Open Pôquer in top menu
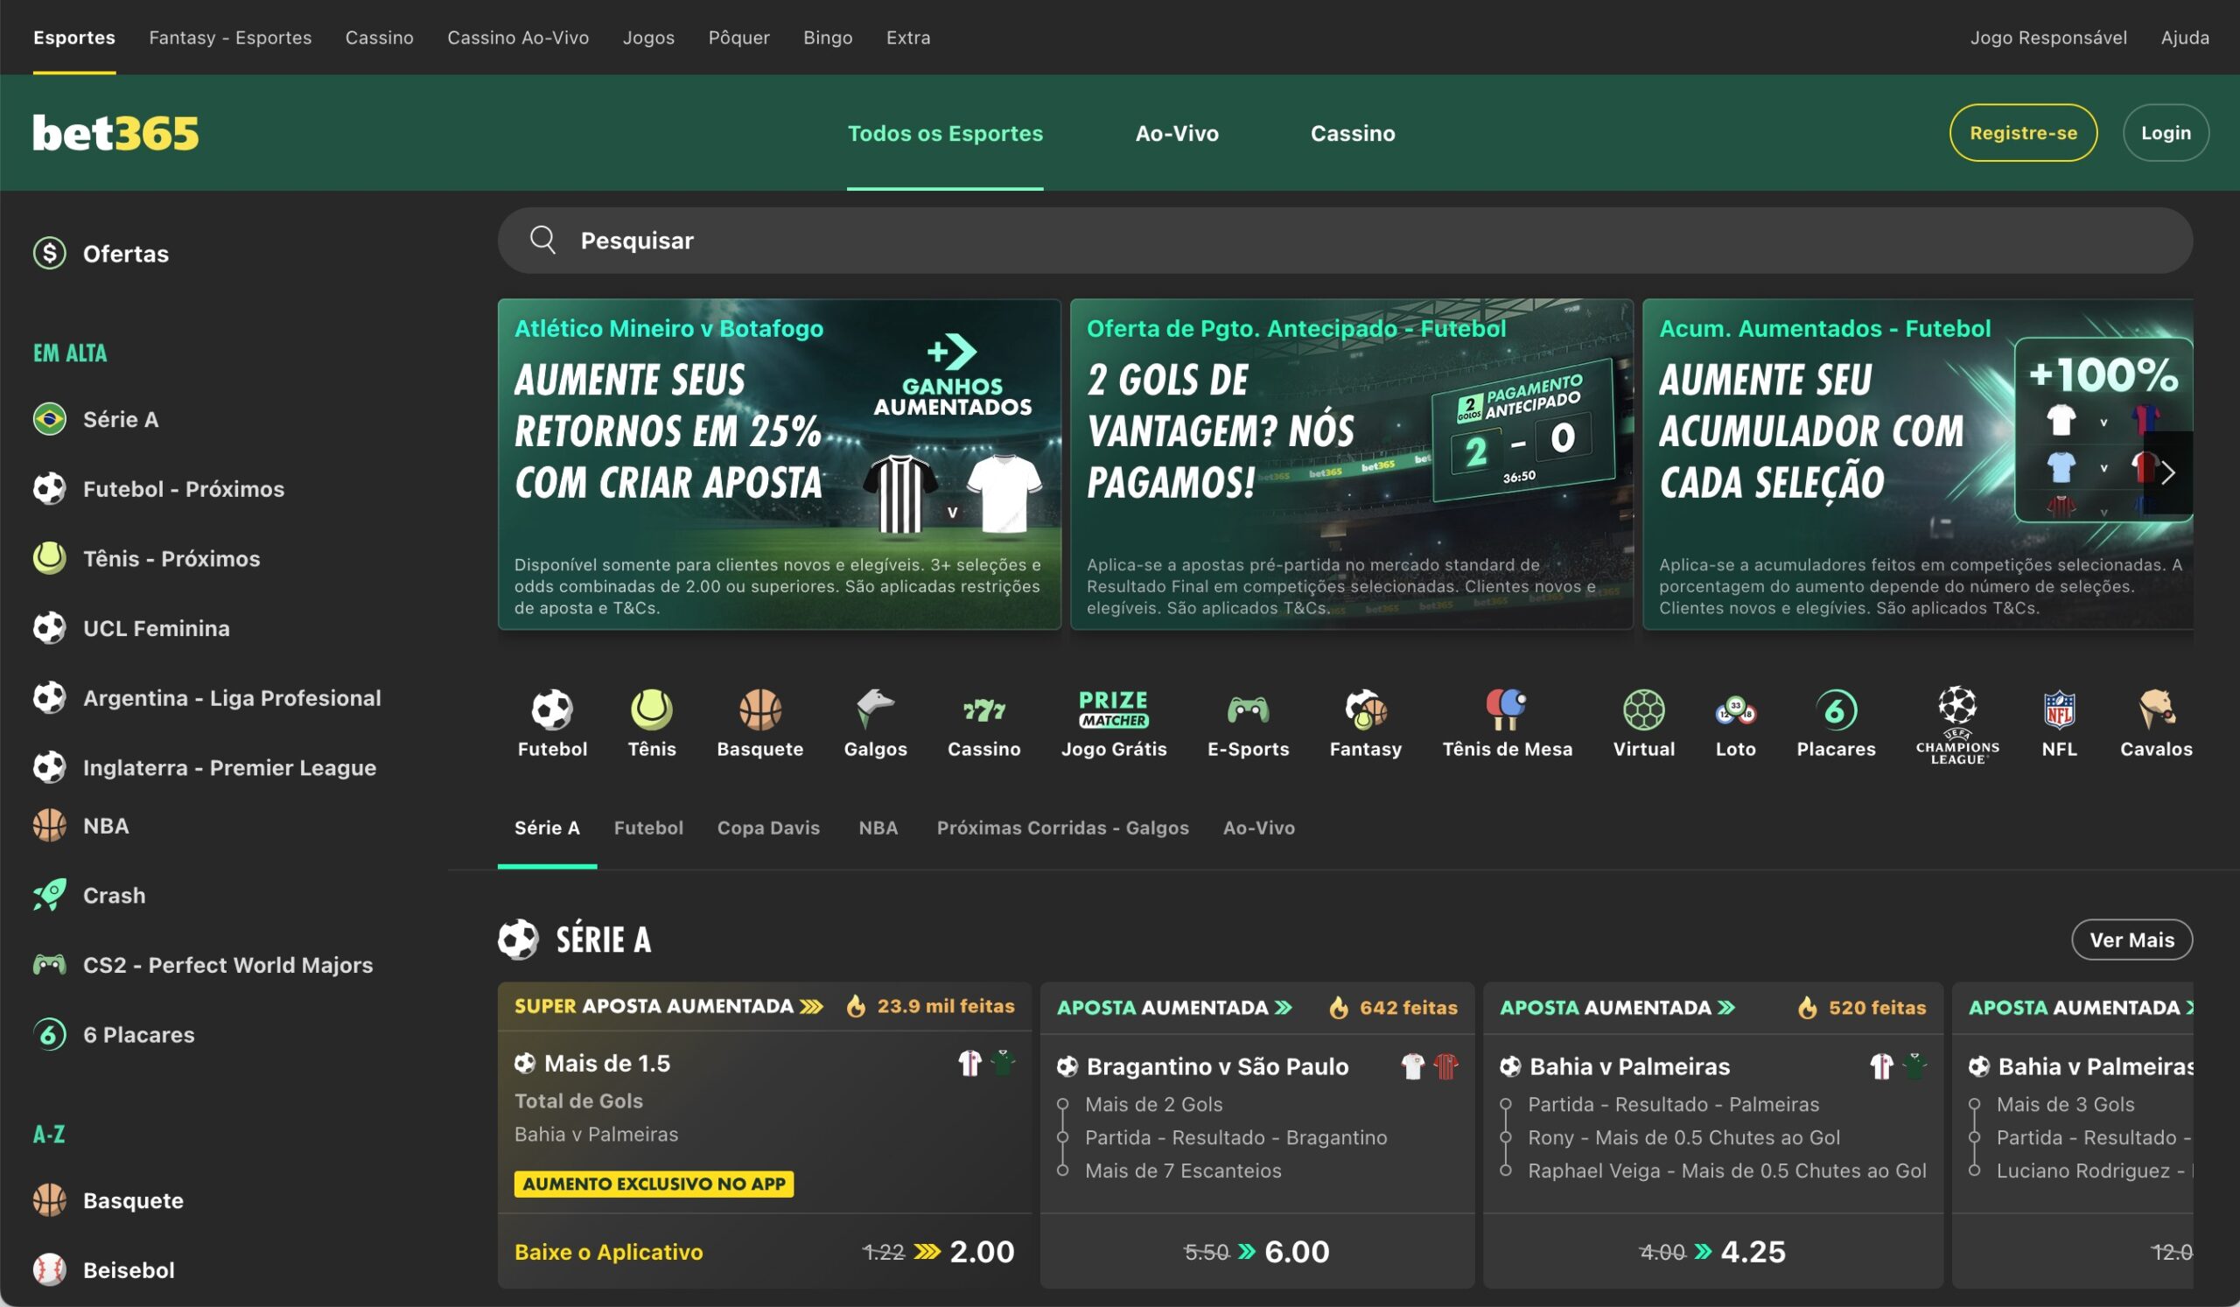The width and height of the screenshot is (2240, 1307). [x=738, y=38]
